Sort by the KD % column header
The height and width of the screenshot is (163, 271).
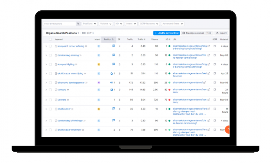(x=168, y=39)
